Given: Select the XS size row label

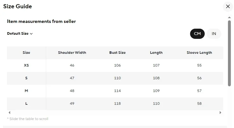Looking at the screenshot, I should (26, 65).
